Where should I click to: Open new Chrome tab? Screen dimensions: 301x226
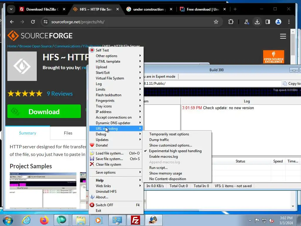click(x=235, y=9)
